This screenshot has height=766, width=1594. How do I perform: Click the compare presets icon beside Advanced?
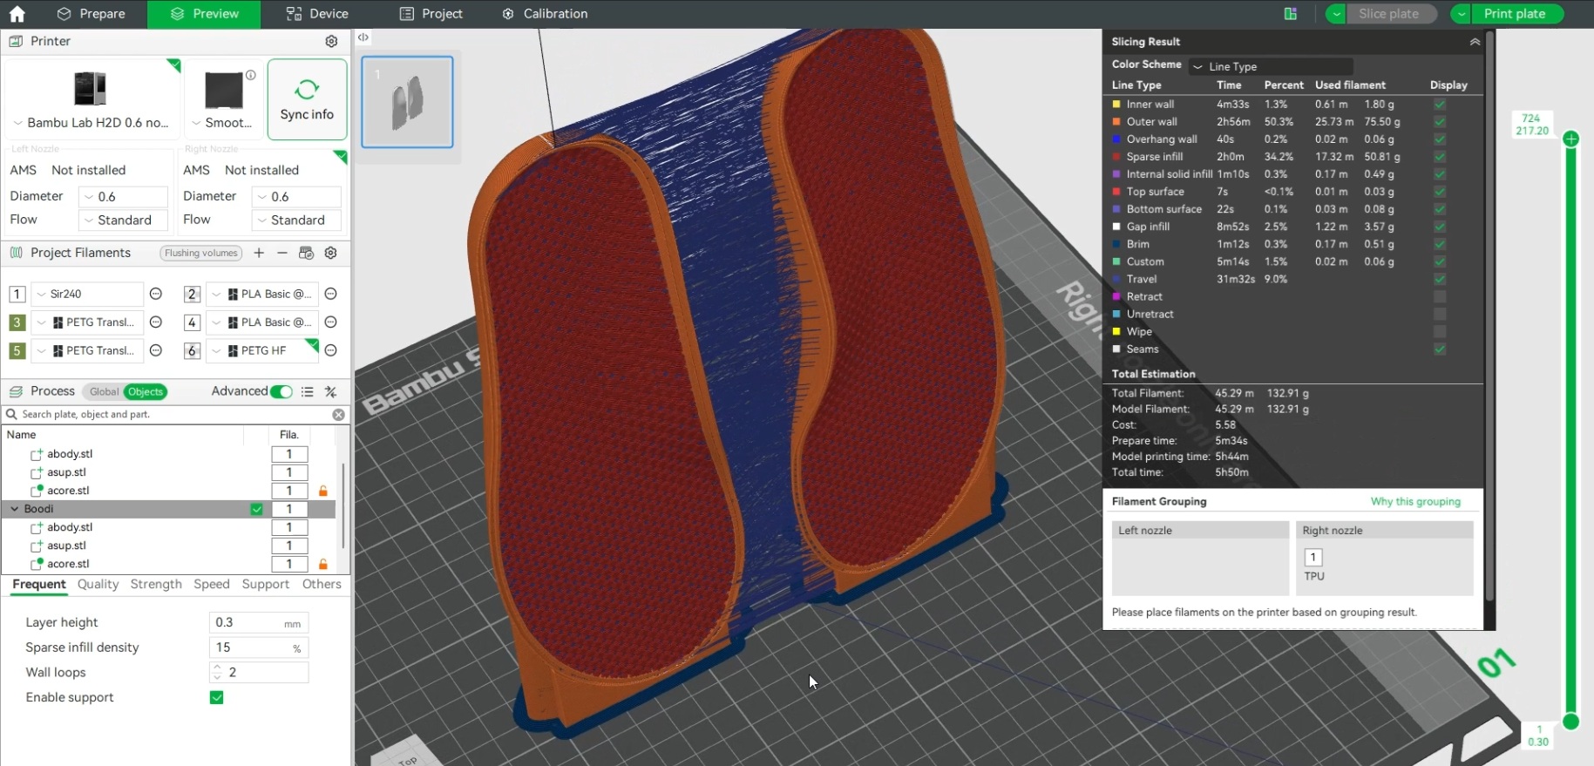click(331, 392)
